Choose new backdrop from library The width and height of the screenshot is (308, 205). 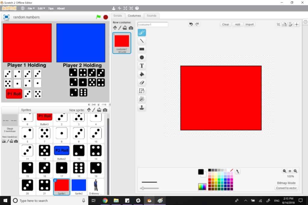4,141
